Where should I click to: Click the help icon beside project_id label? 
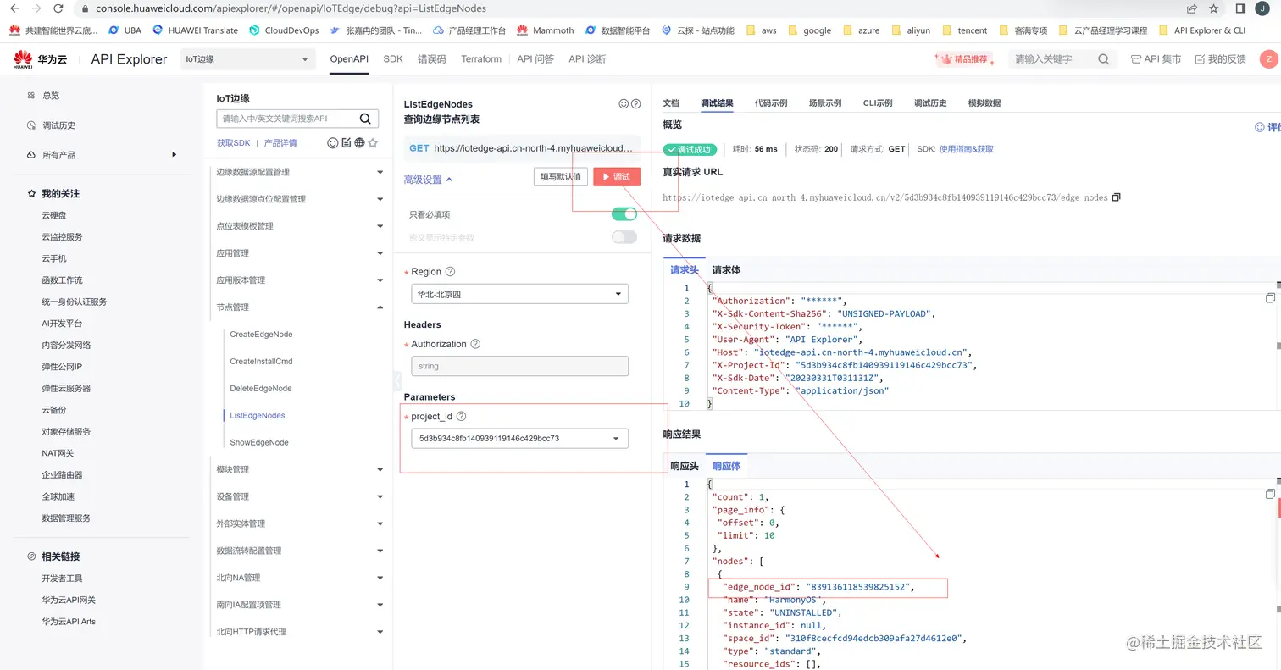point(462,417)
